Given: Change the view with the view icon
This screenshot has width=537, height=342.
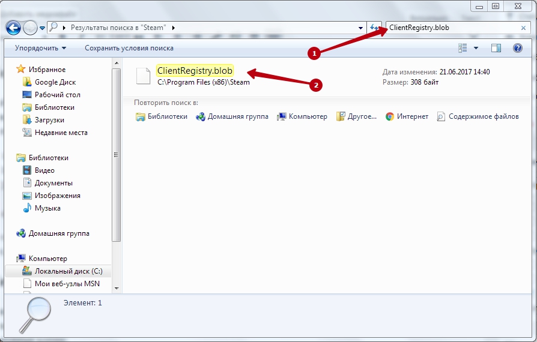Looking at the screenshot, I should [x=463, y=48].
